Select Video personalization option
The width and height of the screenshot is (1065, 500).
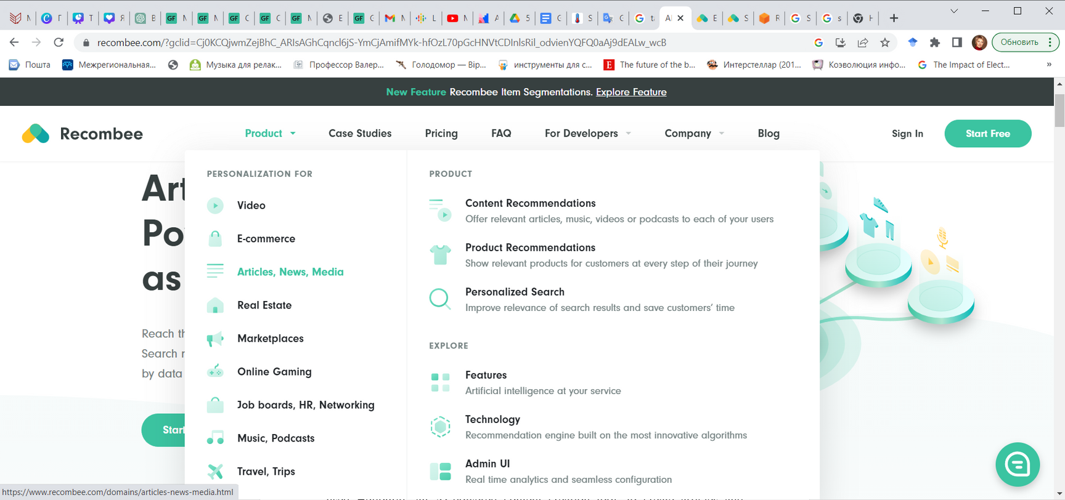coord(251,205)
